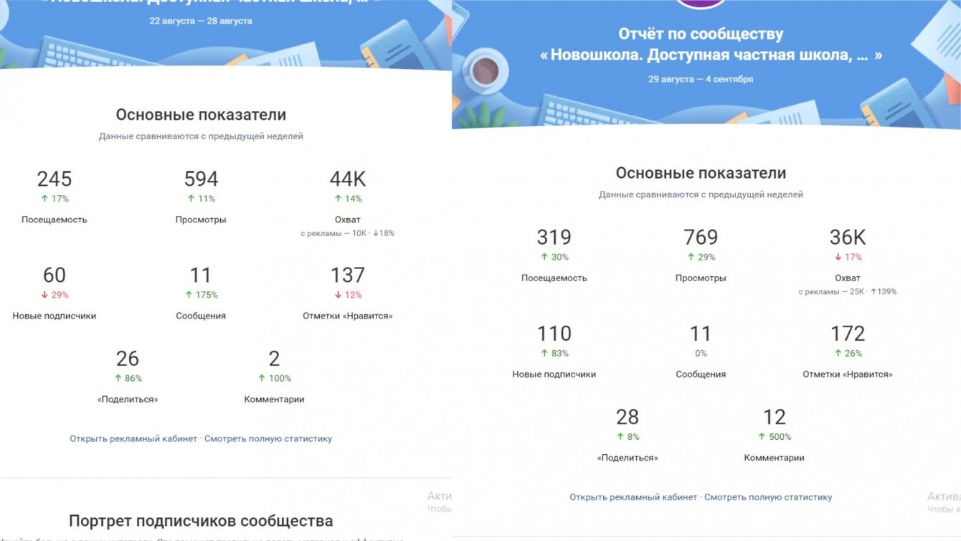Click the "12" comments count in 29 августа report
The image size is (961, 541).
click(775, 416)
